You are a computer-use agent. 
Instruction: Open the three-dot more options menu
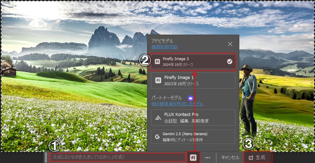tap(208, 157)
